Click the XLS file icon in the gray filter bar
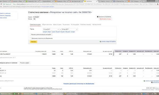The height and width of the screenshot is (95, 159). coord(100,42)
